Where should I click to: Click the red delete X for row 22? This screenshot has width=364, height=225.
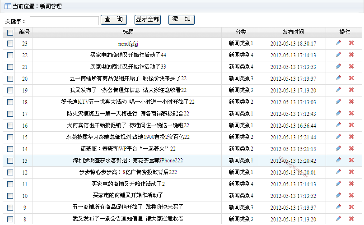click(x=351, y=55)
